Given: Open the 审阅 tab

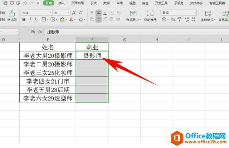Looking at the screenshot, I should click(x=120, y=3).
